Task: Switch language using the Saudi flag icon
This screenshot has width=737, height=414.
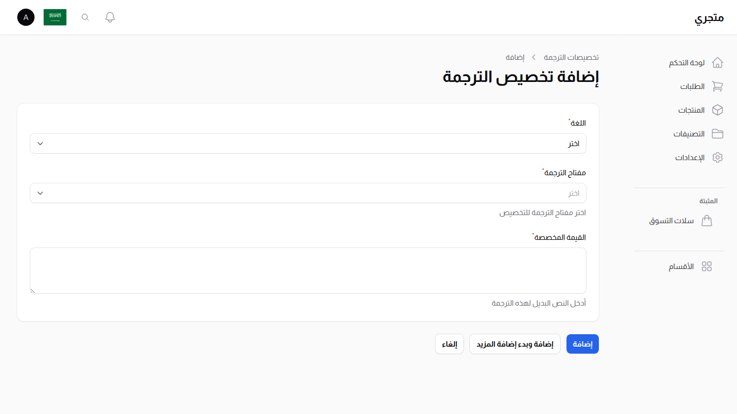Action: coord(55,17)
